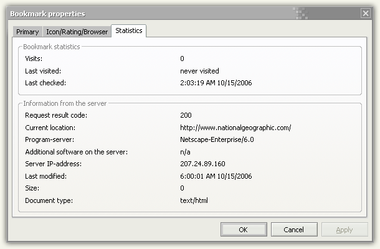This screenshot has width=380, height=249.
Task: Select the Statistics tab
Action: [x=129, y=31]
